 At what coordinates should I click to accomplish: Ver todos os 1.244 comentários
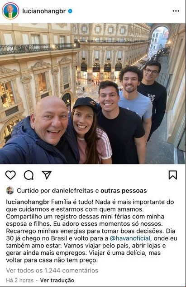[x=52, y=270]
